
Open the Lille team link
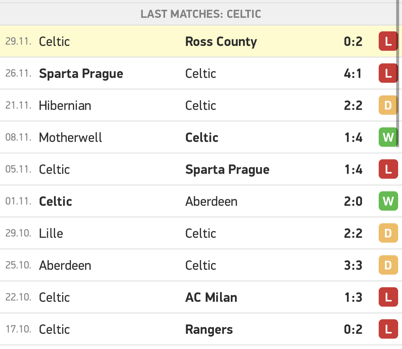point(51,233)
